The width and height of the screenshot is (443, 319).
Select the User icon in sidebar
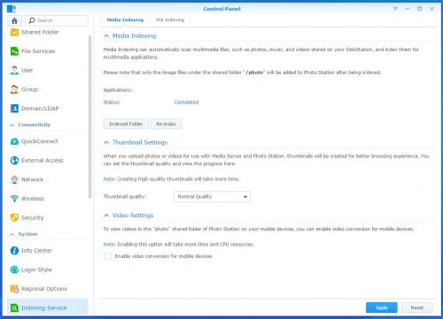pos(14,71)
